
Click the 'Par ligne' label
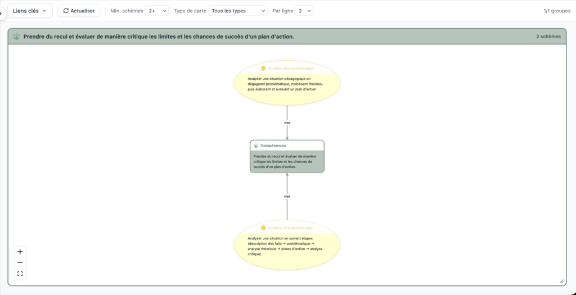coord(283,11)
